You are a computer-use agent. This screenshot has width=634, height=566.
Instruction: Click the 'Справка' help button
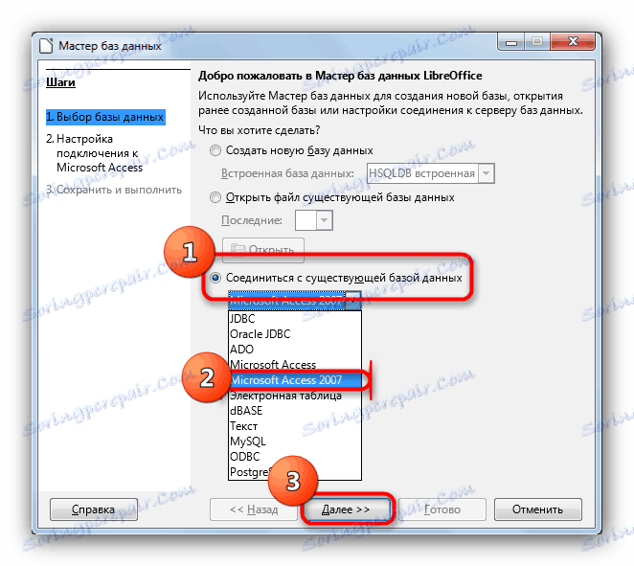pos(94,509)
